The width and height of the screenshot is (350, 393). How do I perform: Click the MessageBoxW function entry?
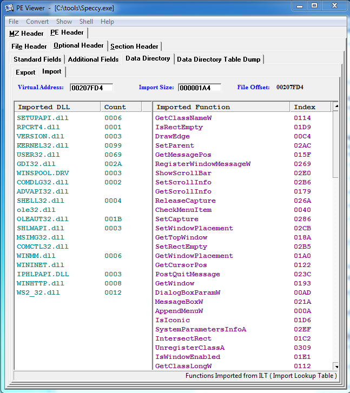coord(179,302)
